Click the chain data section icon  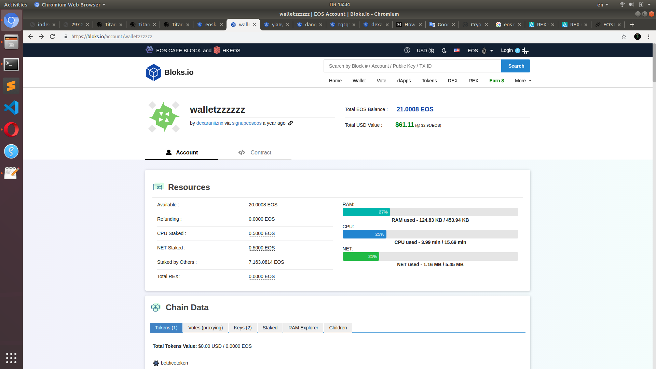[x=156, y=307]
